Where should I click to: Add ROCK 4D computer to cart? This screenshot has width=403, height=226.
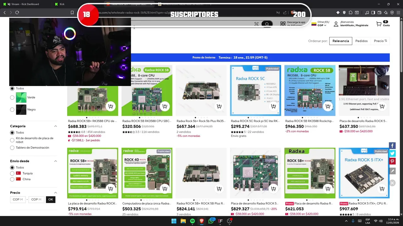click(165, 189)
